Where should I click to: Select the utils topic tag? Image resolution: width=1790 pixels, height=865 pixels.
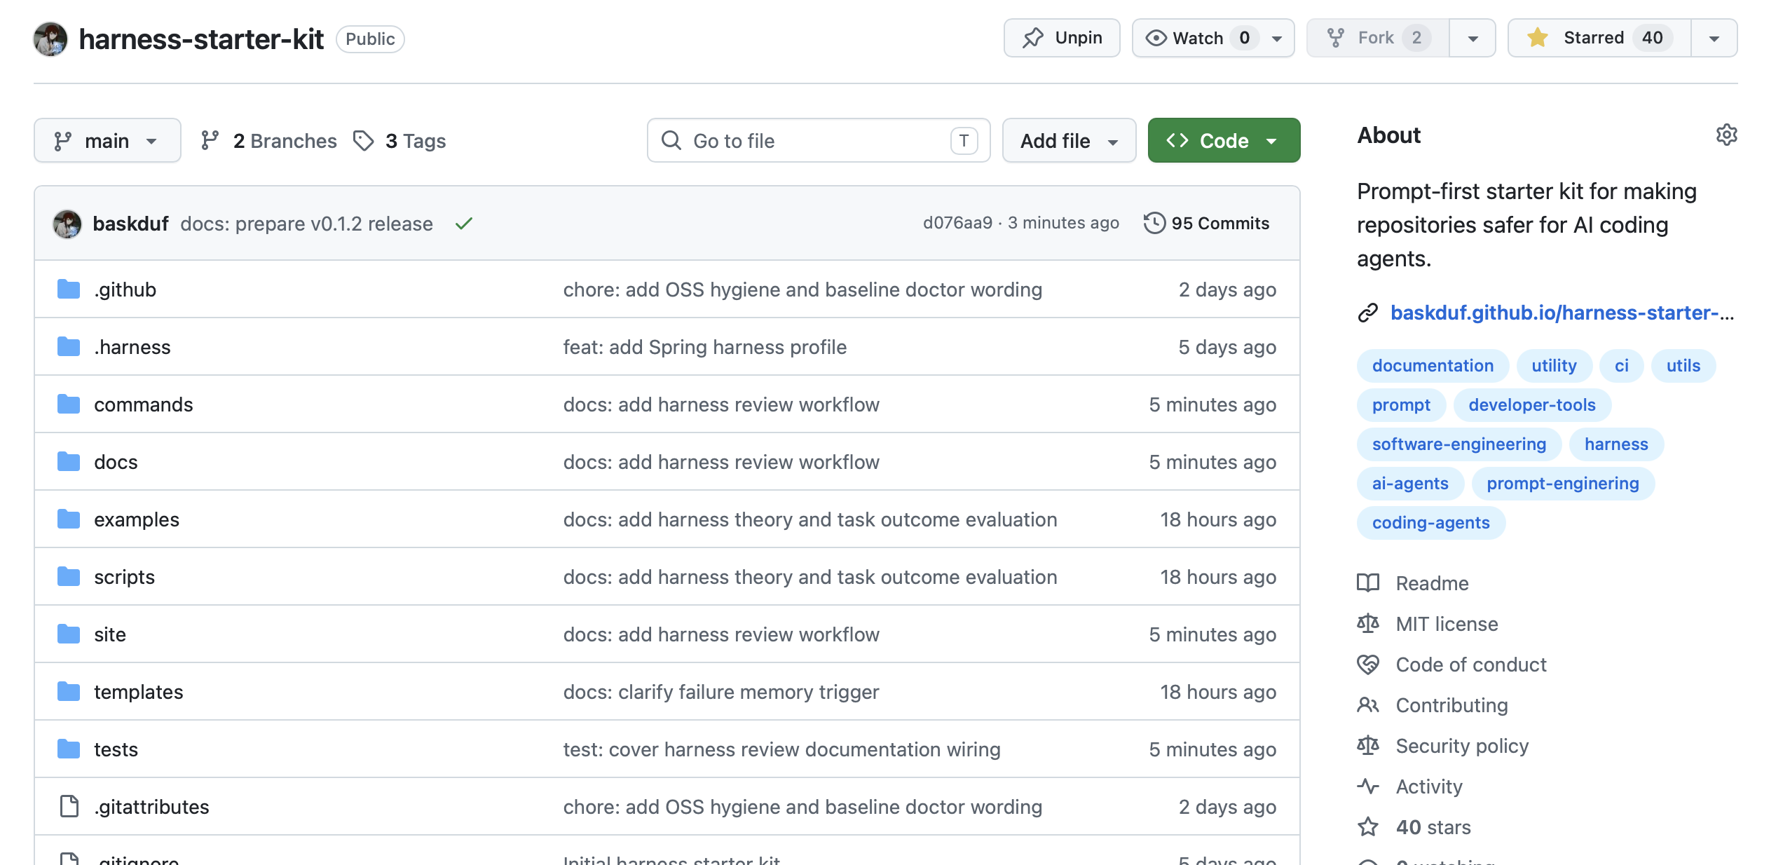pyautogui.click(x=1683, y=366)
